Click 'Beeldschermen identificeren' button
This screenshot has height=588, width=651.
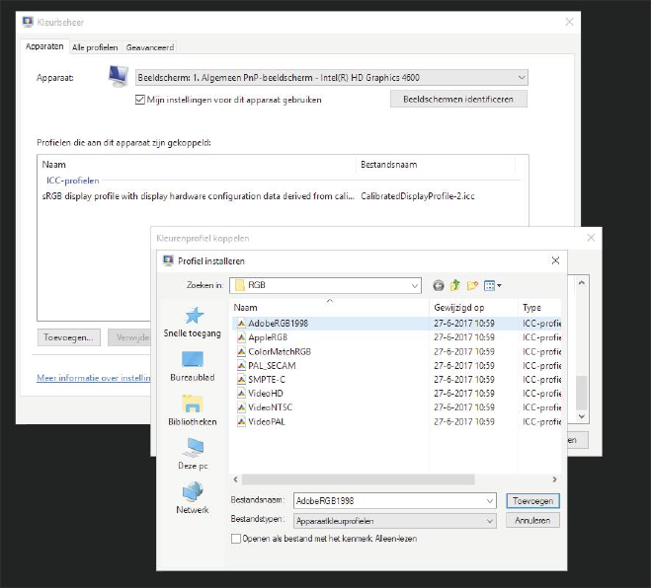(x=458, y=99)
